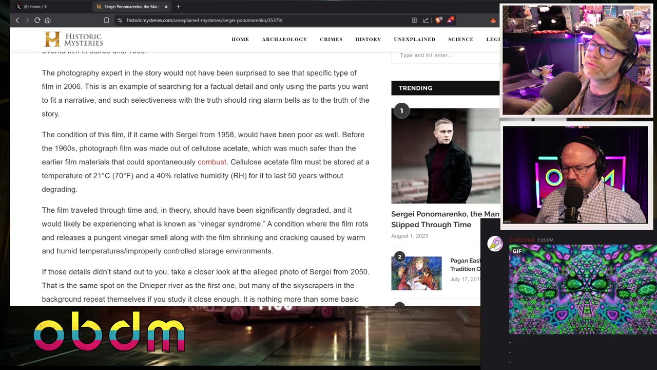Bookmark this page with the bookmark icon
Viewport: 657px width, 370px height.
(106, 20)
